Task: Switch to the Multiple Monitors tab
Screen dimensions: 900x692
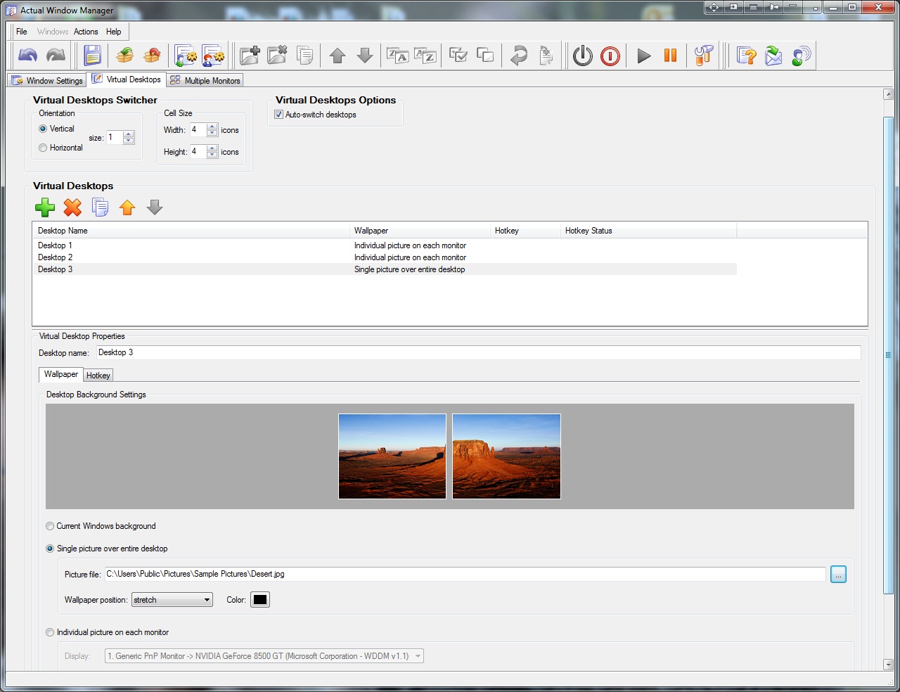Action: (x=205, y=80)
